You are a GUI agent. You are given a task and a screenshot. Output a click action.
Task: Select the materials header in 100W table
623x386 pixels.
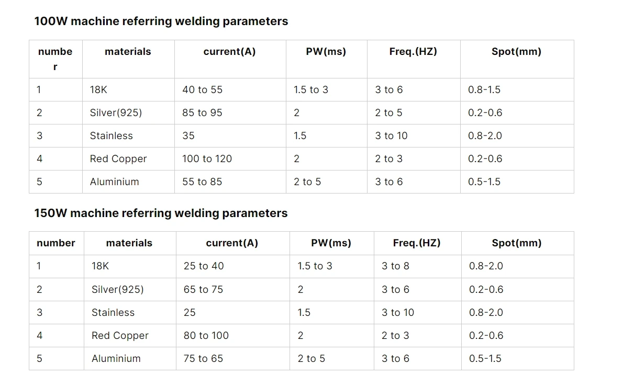[x=128, y=52]
